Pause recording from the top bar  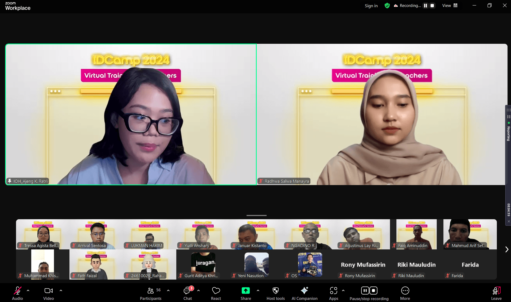click(x=426, y=6)
